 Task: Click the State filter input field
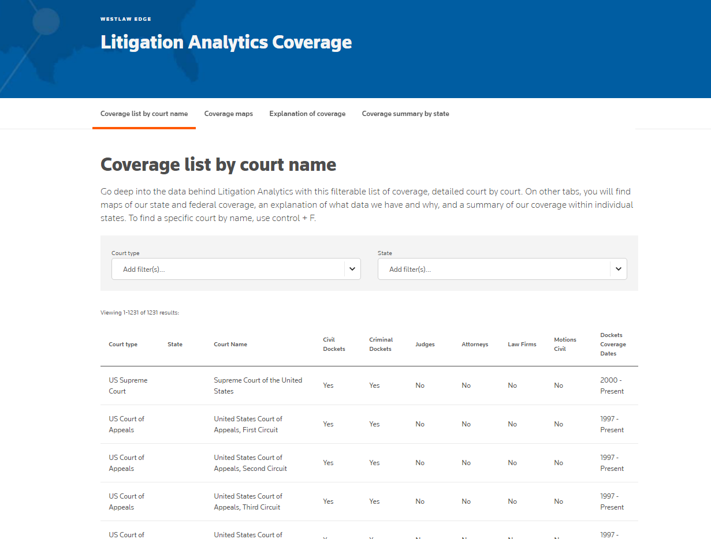click(x=494, y=269)
